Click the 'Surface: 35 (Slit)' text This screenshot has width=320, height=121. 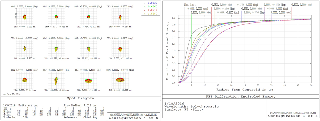pyautogui.click(x=184, y=109)
